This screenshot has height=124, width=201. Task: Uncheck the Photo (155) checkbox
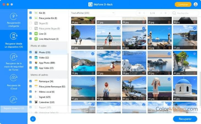(31, 52)
